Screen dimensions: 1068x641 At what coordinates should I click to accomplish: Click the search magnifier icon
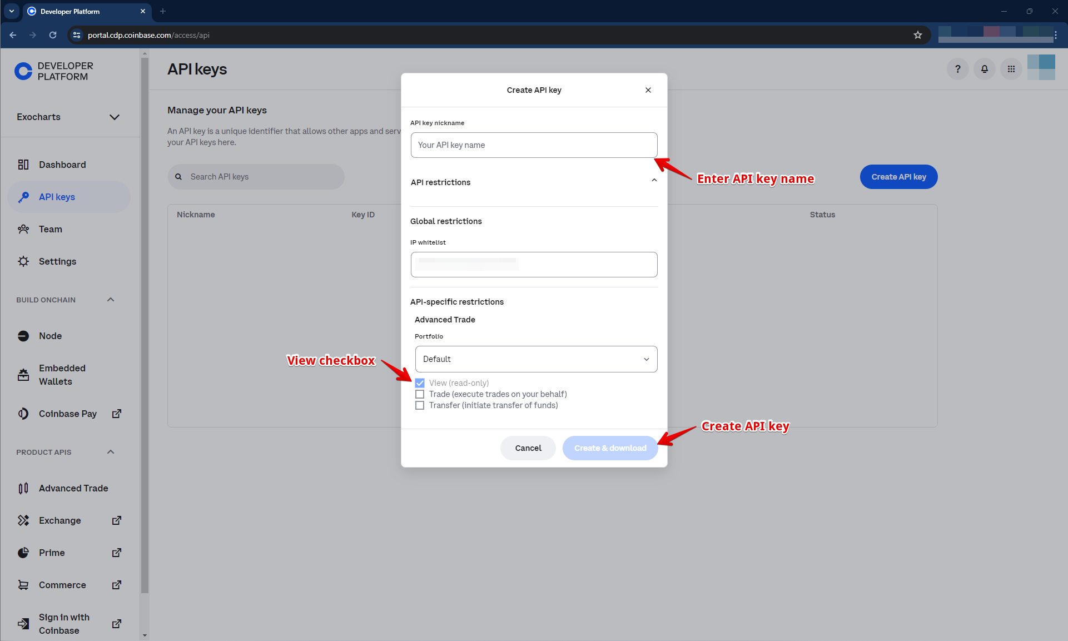click(178, 177)
